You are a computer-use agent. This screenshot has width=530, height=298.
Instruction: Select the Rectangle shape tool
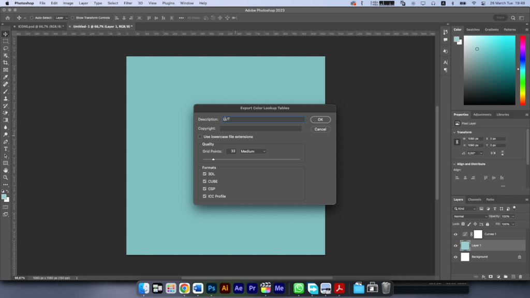click(x=5, y=163)
